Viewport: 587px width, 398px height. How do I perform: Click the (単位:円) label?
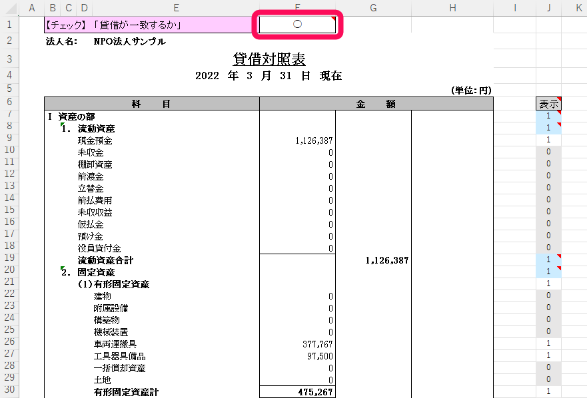[471, 91]
